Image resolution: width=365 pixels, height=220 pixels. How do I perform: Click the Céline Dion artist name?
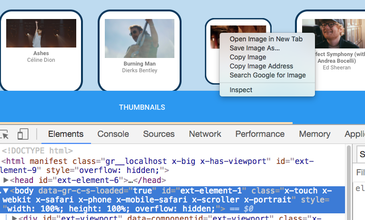(41, 60)
